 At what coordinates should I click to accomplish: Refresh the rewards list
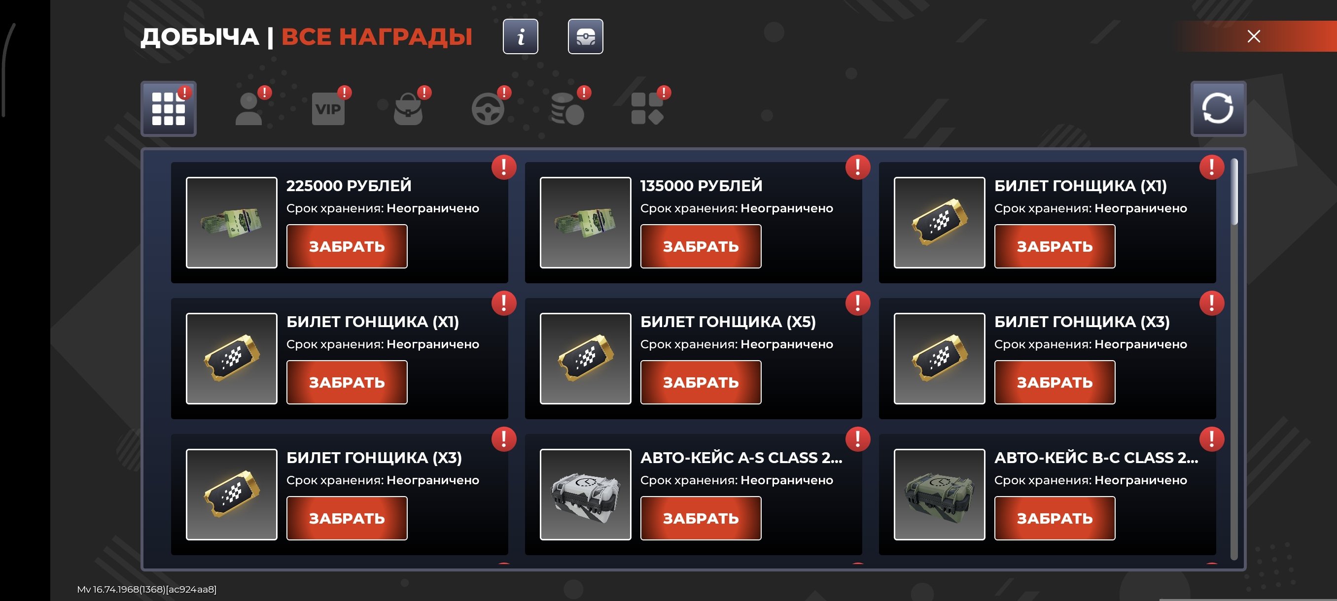coord(1218,109)
